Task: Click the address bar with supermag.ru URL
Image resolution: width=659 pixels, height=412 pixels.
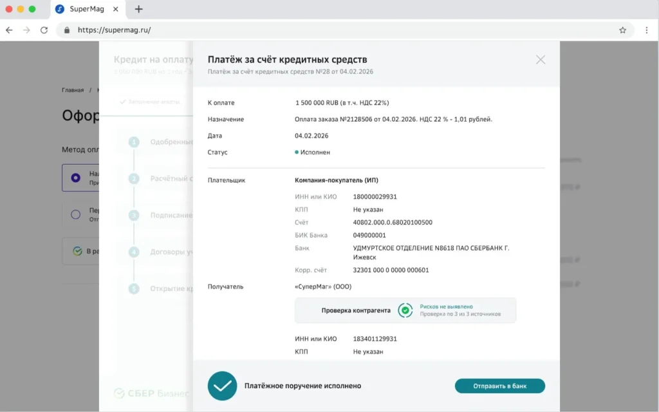Action: 345,30
